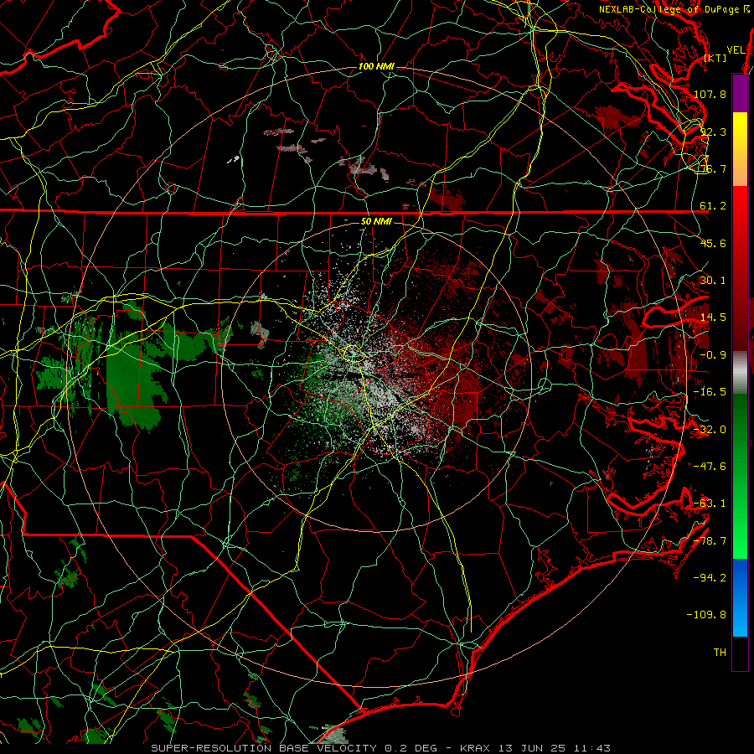Select the -109.8 velocity scale value
The height and width of the screenshot is (754, 754).
point(707,615)
